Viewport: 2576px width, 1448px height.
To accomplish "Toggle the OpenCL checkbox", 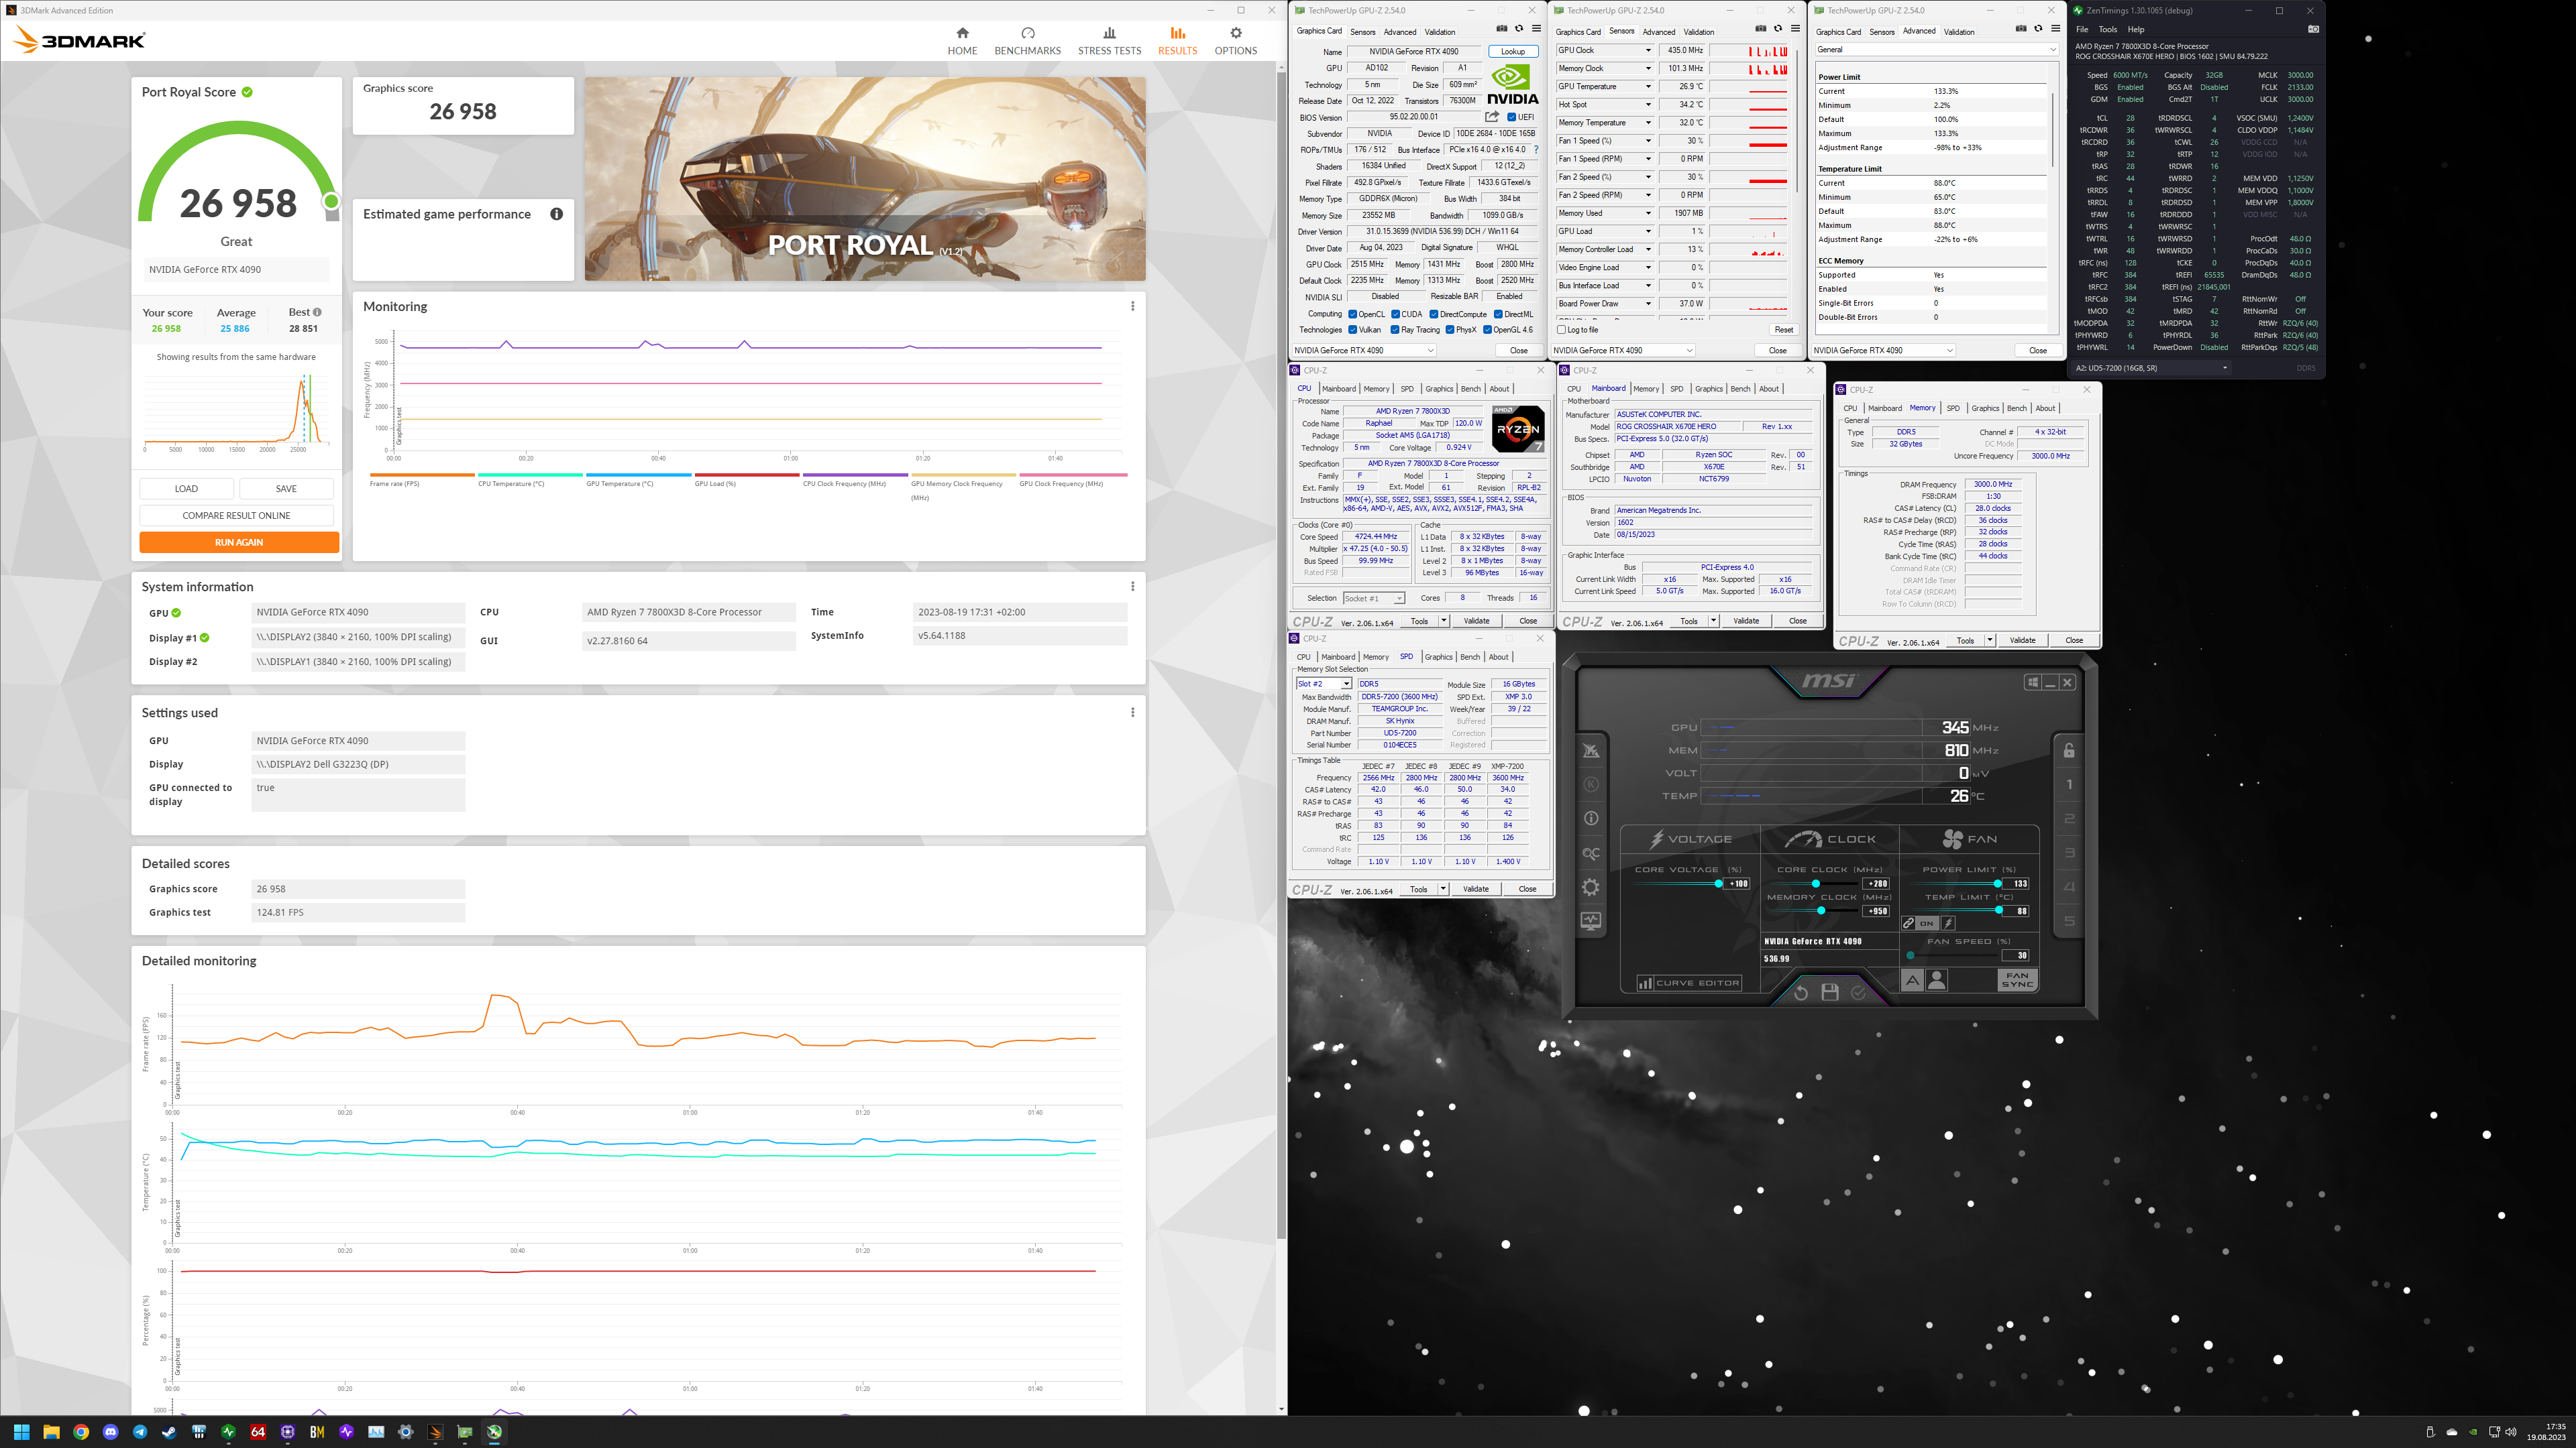I will pos(1352,315).
